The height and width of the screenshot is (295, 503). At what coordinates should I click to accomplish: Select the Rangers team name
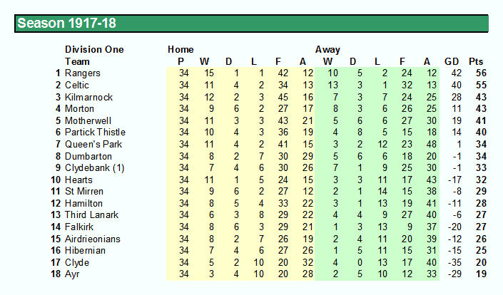tap(83, 73)
